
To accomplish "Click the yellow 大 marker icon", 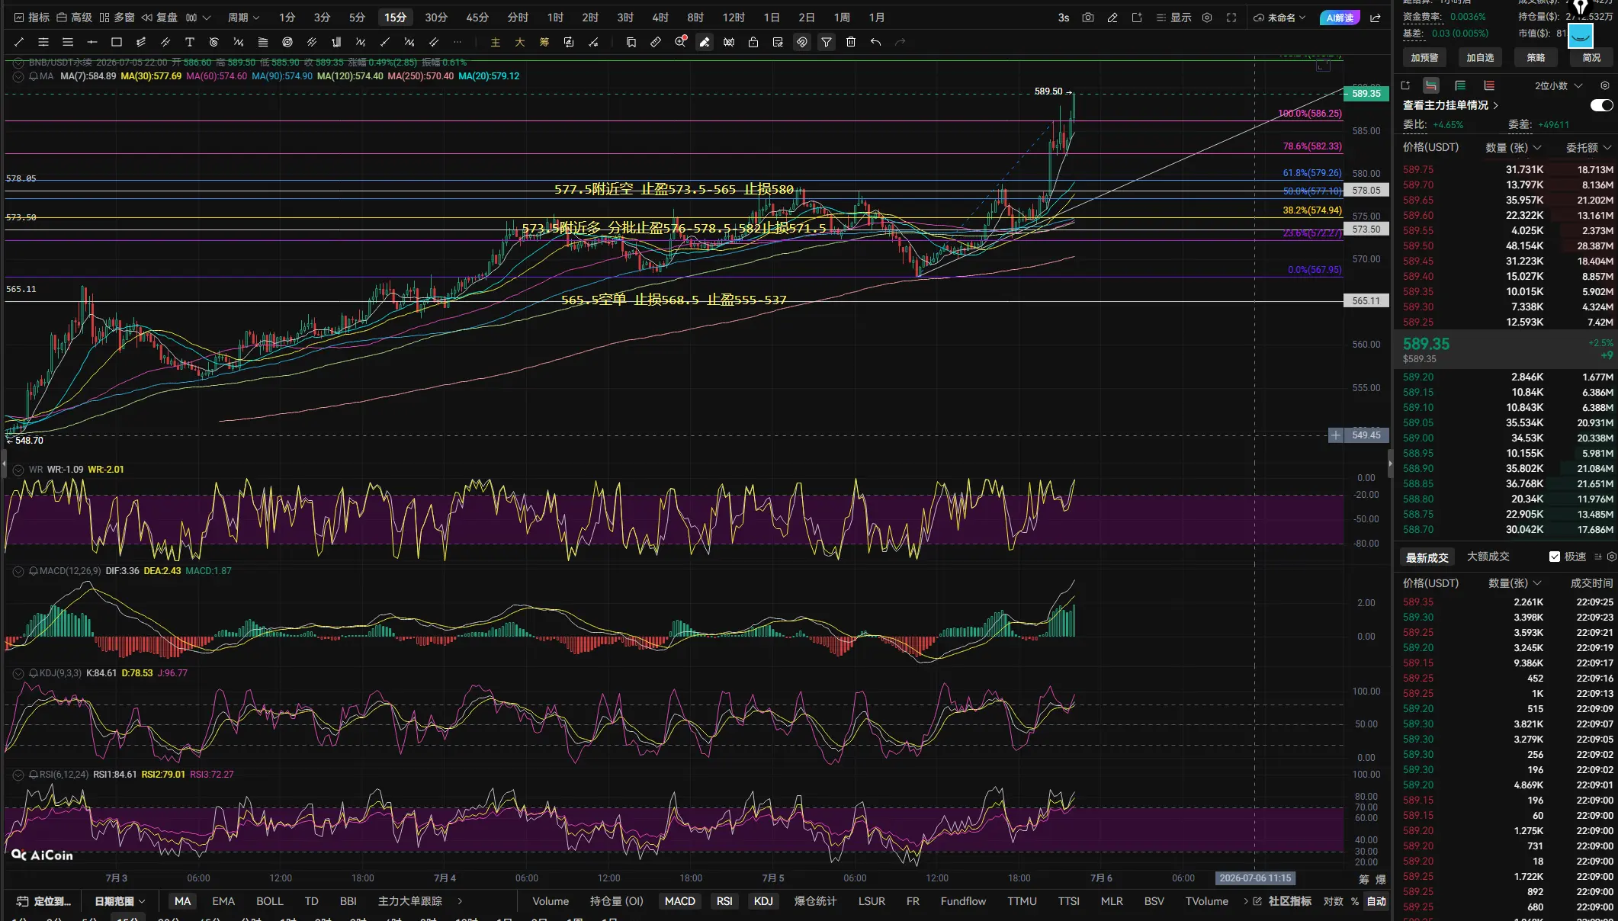I will coord(520,42).
